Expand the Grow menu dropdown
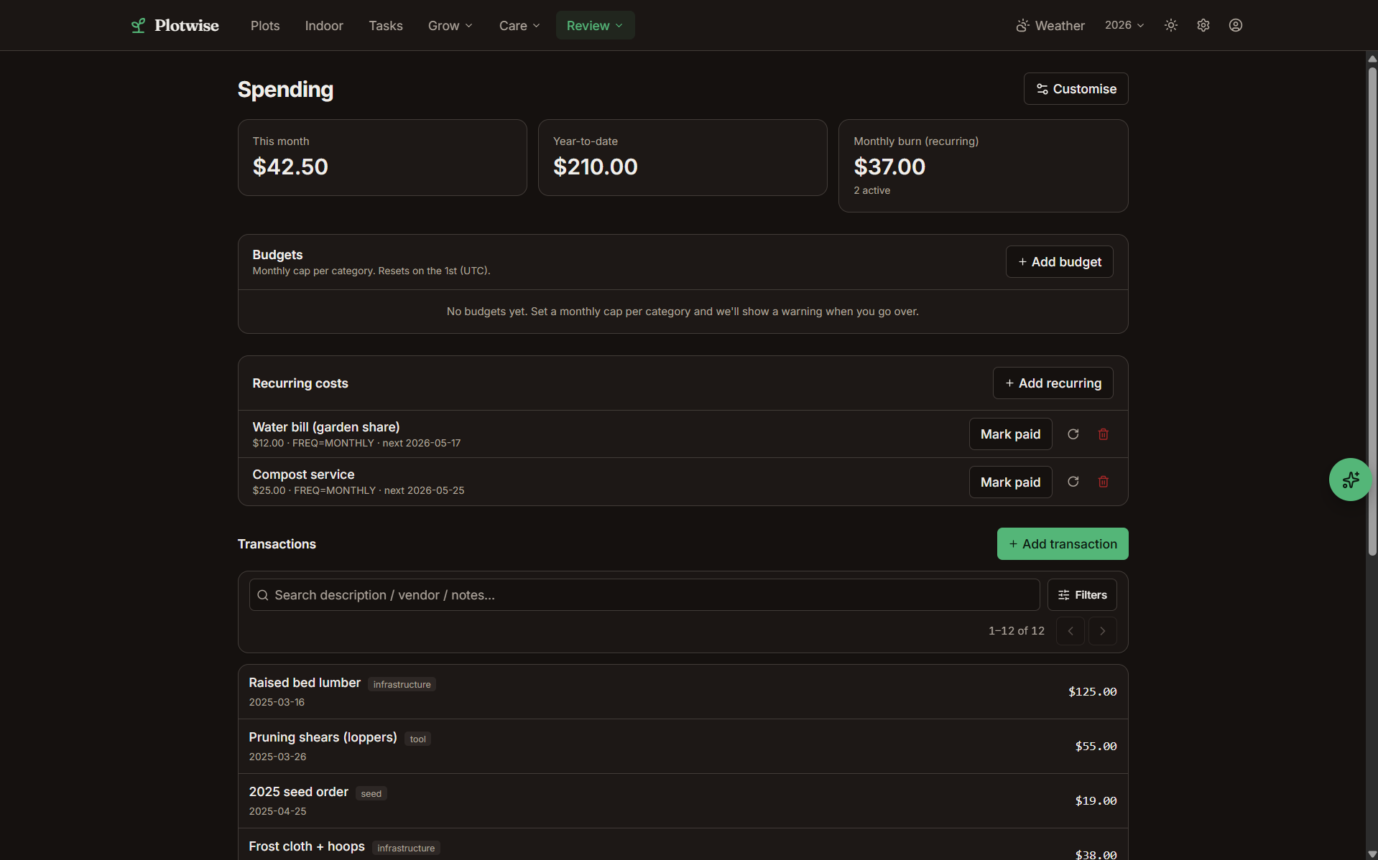The image size is (1378, 860). coord(450,26)
